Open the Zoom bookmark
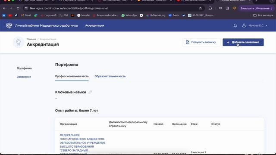Viewport: 276px width, 155px height. click(x=174, y=15)
